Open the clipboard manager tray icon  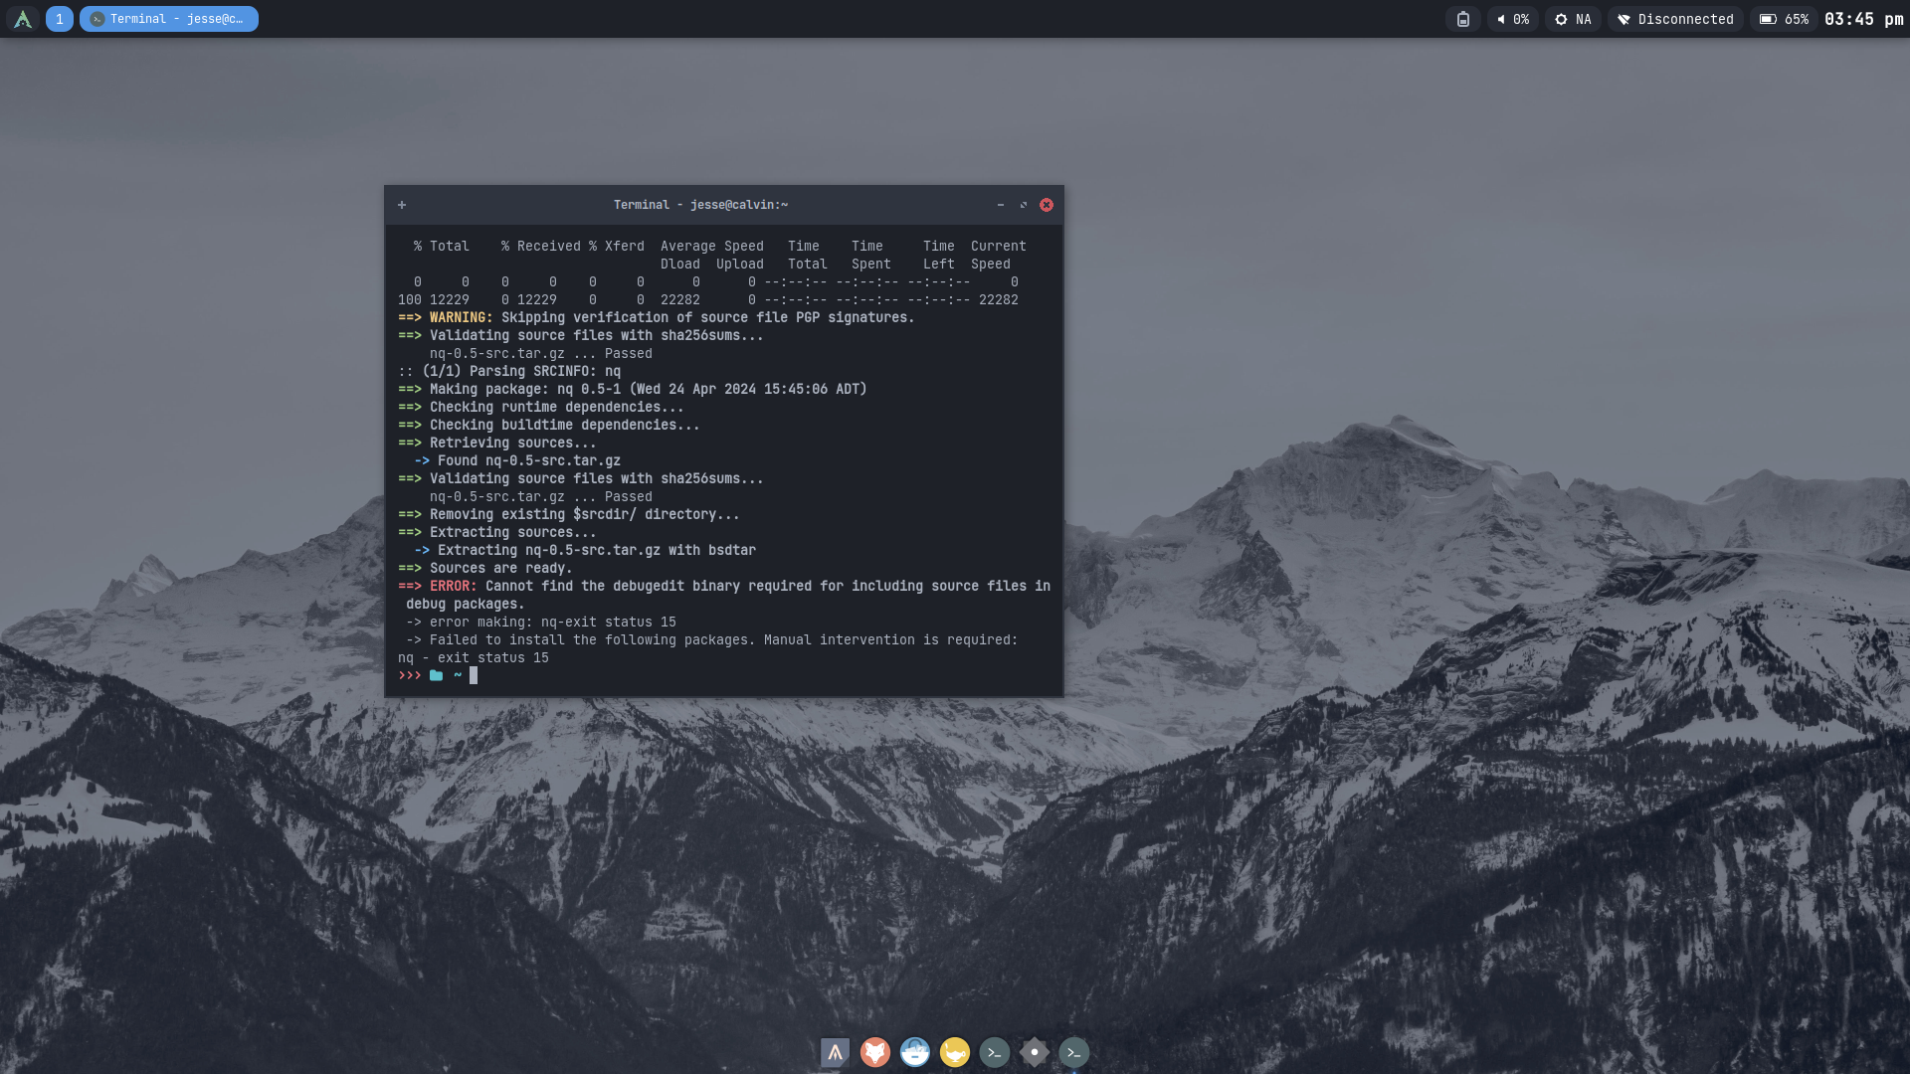1462,19
